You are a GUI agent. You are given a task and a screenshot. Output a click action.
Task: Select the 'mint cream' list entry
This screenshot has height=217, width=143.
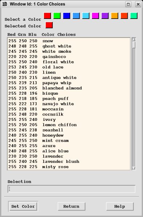click(x=69, y=141)
